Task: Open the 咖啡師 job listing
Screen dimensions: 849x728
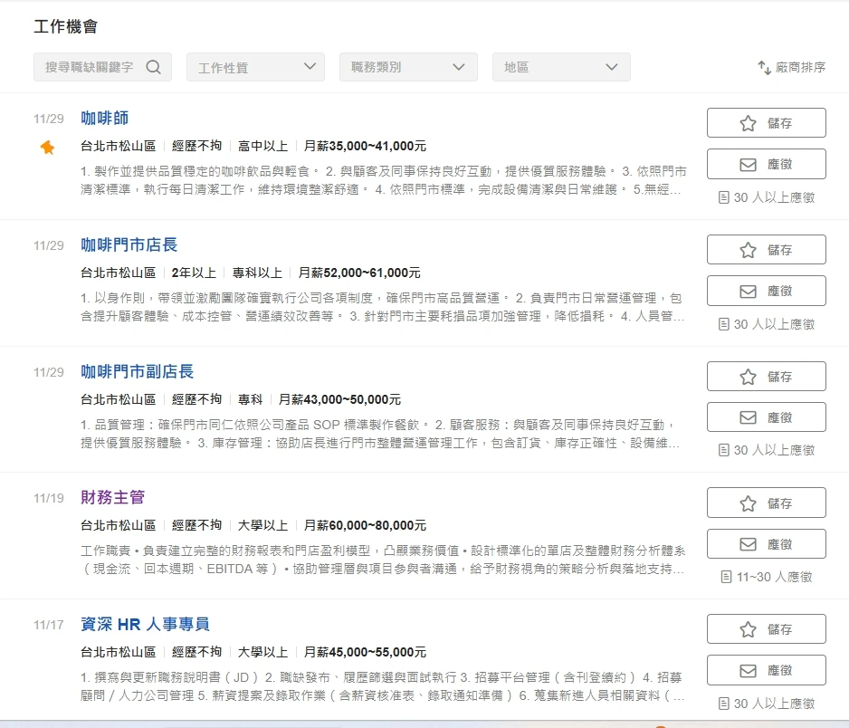Action: tap(105, 119)
